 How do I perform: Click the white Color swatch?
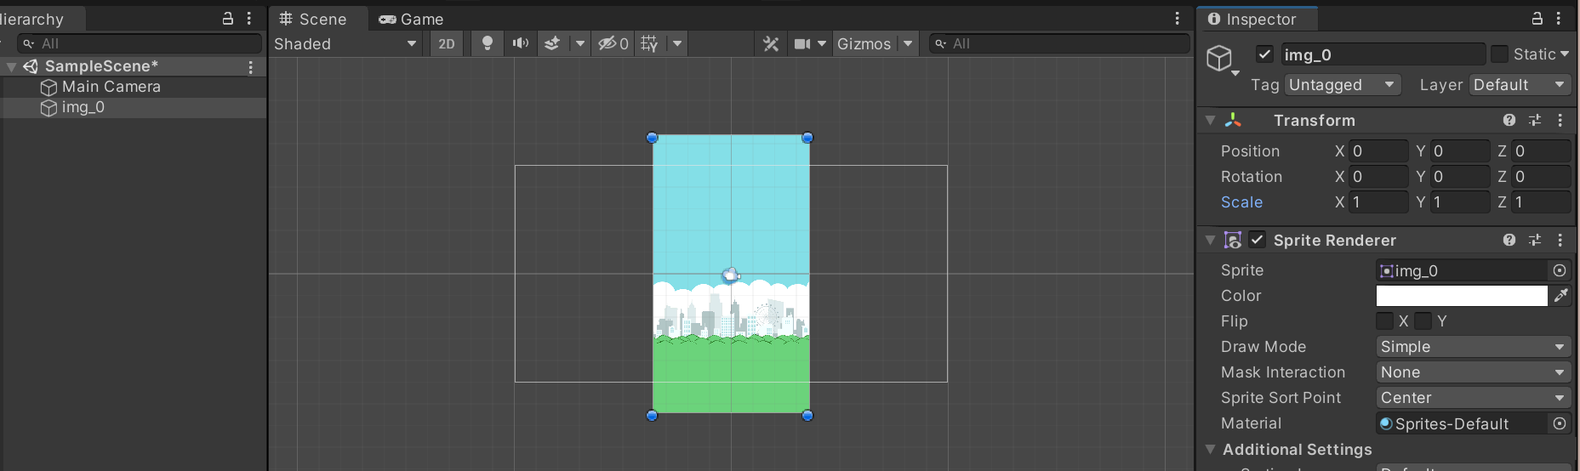(x=1462, y=295)
